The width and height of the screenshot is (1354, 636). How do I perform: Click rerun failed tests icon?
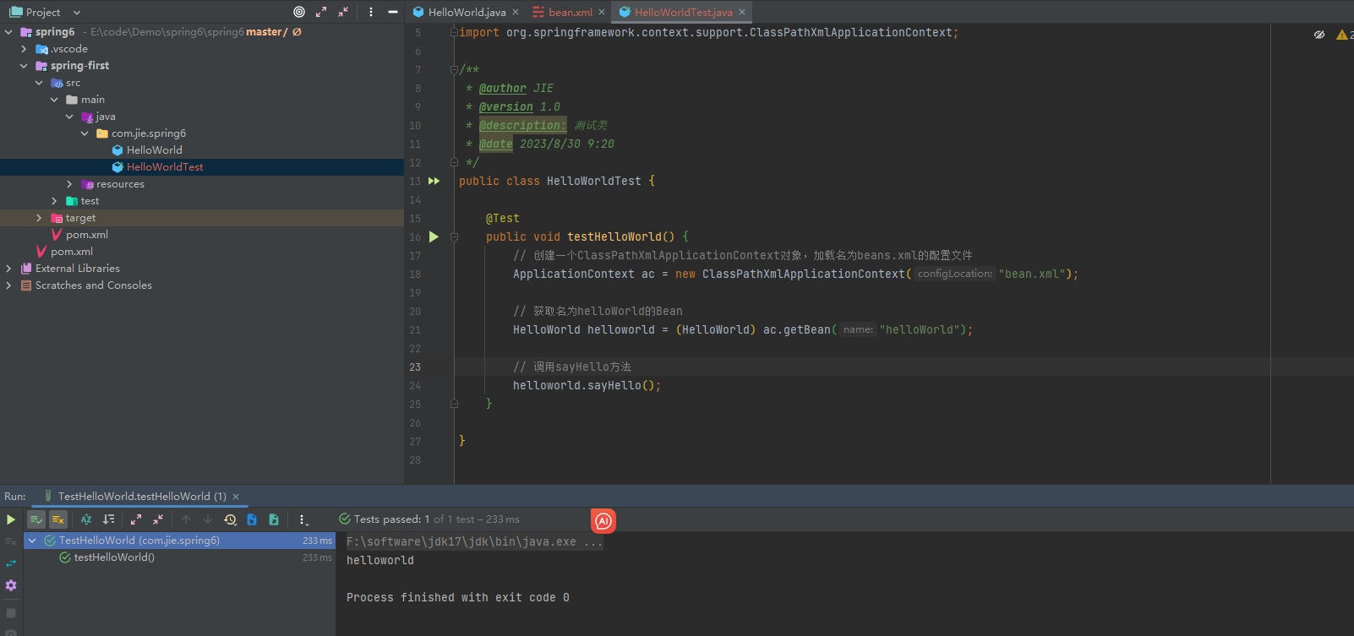click(11, 541)
